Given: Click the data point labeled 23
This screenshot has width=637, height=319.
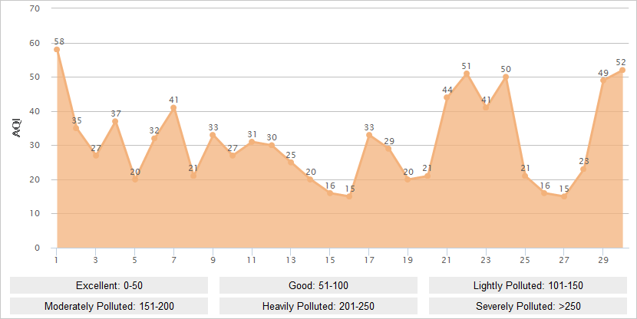Looking at the screenshot, I should tap(584, 169).
